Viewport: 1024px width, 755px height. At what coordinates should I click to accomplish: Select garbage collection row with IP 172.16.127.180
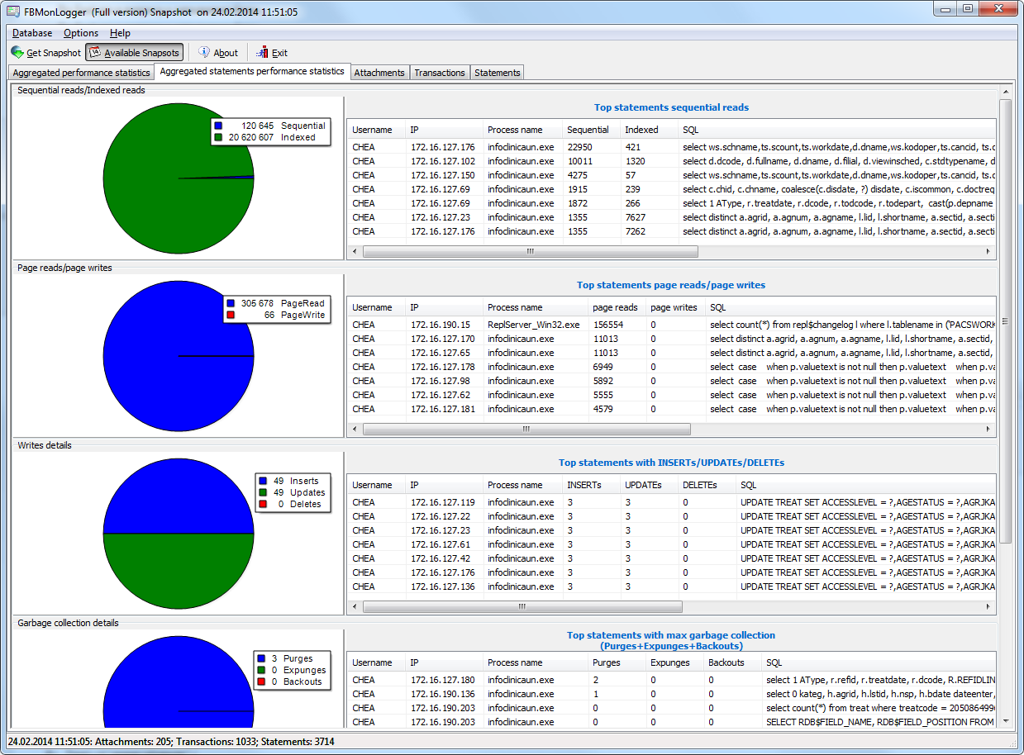pos(671,680)
